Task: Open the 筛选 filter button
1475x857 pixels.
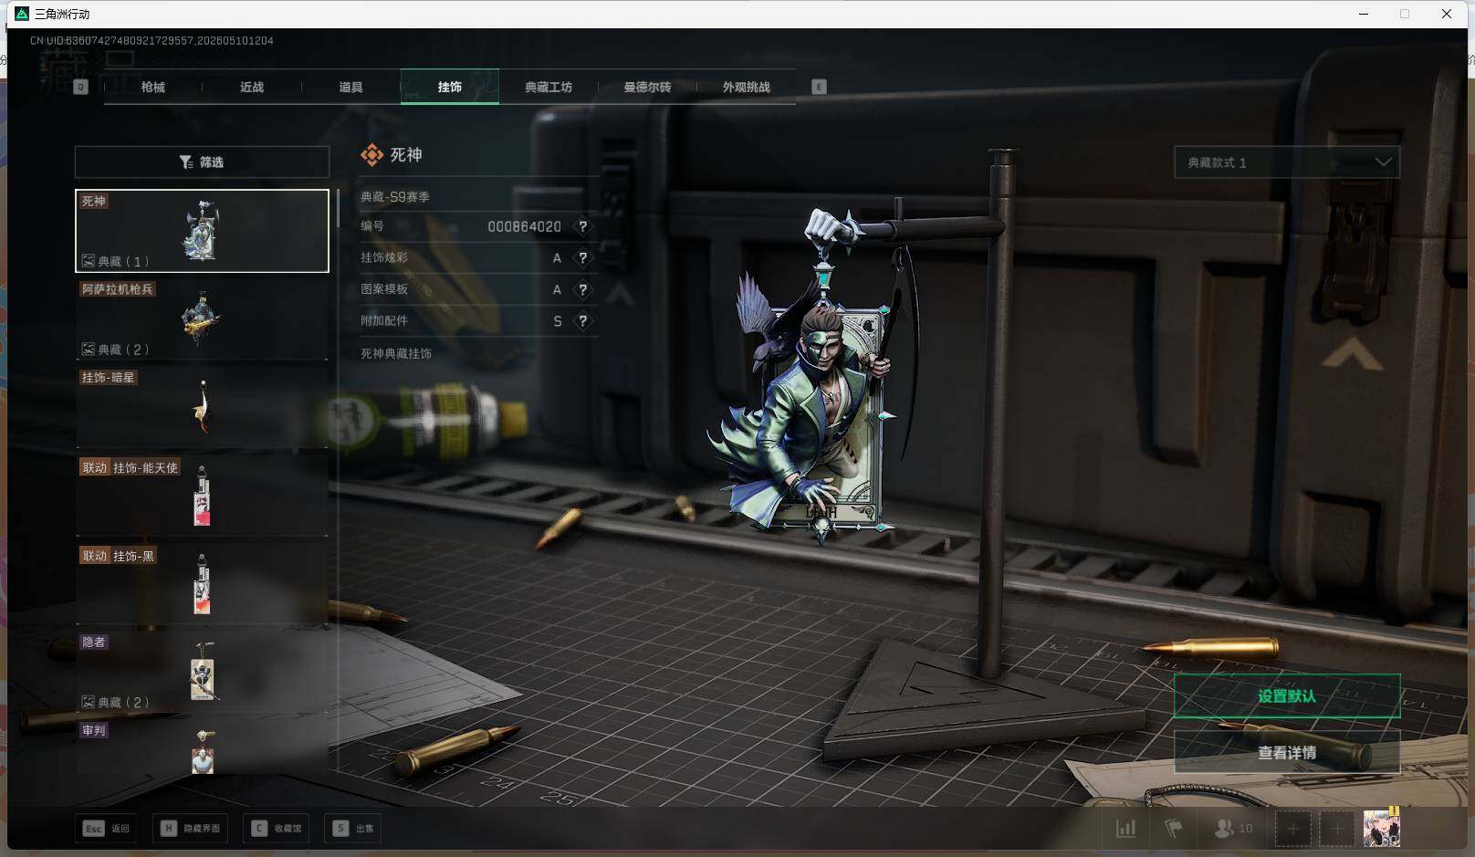Action: pos(202,162)
